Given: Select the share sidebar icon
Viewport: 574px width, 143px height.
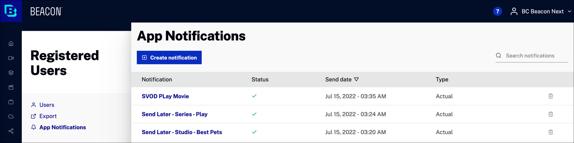Looking at the screenshot, I should click(11, 131).
